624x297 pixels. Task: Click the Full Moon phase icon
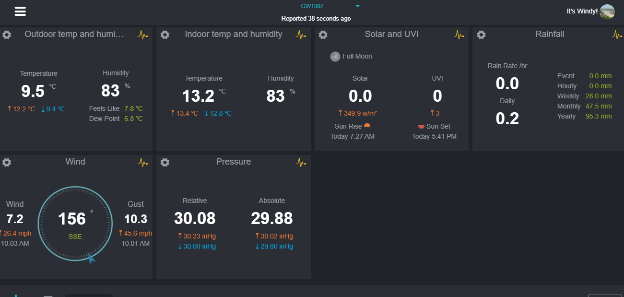coord(335,57)
